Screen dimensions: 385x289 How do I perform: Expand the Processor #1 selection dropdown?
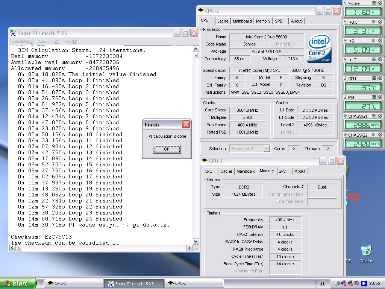pyautogui.click(x=267, y=149)
